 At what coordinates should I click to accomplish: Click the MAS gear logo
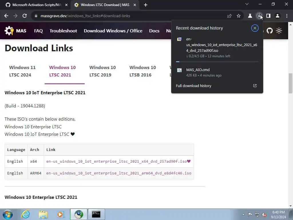(9, 31)
